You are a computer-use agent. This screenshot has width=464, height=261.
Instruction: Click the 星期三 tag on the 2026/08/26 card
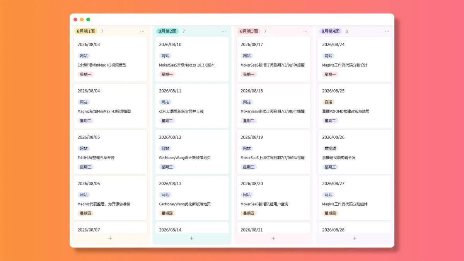[330, 167]
